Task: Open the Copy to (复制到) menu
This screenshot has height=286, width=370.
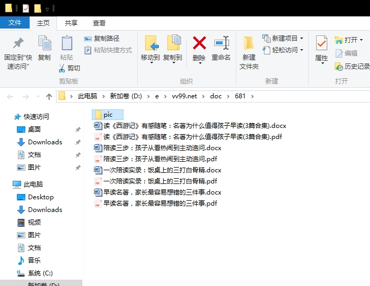Action: click(173, 49)
